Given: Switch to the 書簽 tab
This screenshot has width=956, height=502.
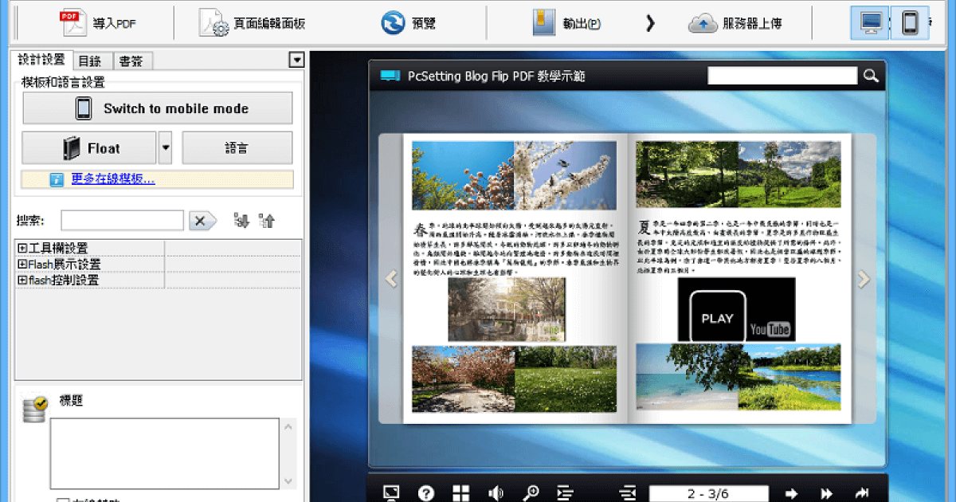Looking at the screenshot, I should click(131, 61).
